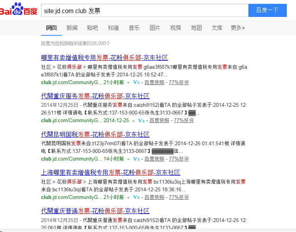
Task: Expand dropdown arrow after 2014-12-25 URL
Action: pyautogui.click(x=134, y=121)
